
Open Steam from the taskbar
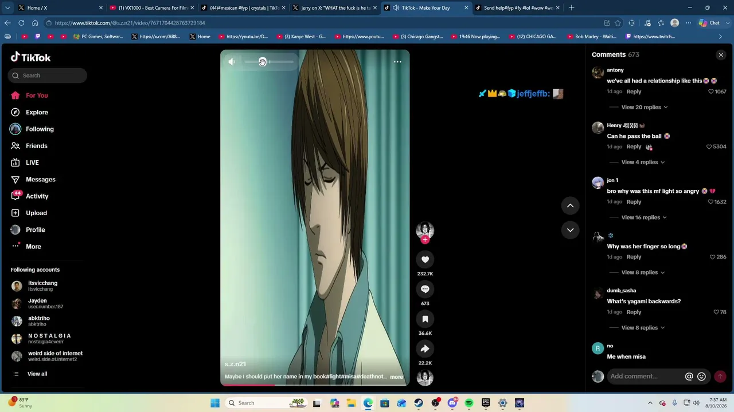click(x=419, y=403)
